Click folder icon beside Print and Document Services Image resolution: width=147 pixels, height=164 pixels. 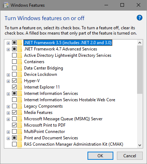(x=19, y=138)
